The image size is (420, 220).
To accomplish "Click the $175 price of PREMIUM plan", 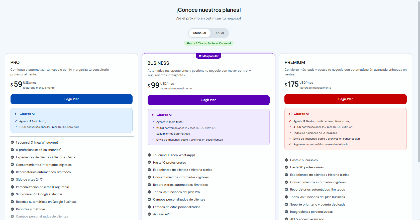I will [x=291, y=84].
